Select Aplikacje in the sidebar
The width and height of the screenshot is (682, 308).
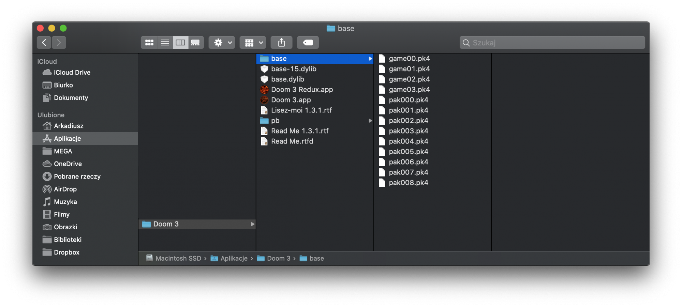click(85, 139)
